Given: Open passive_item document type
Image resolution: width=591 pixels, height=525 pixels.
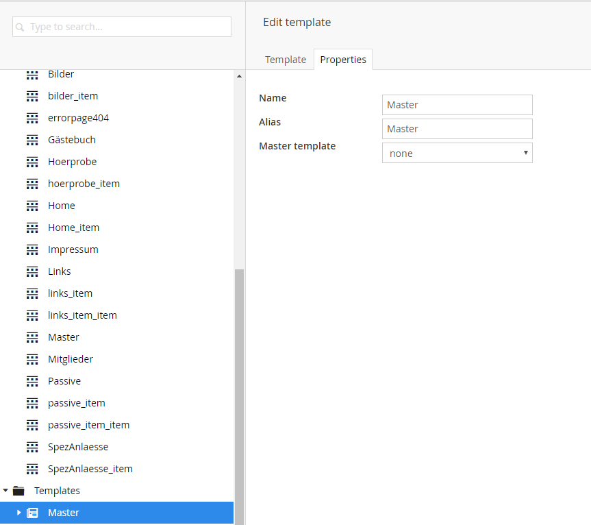Looking at the screenshot, I should 76,403.
